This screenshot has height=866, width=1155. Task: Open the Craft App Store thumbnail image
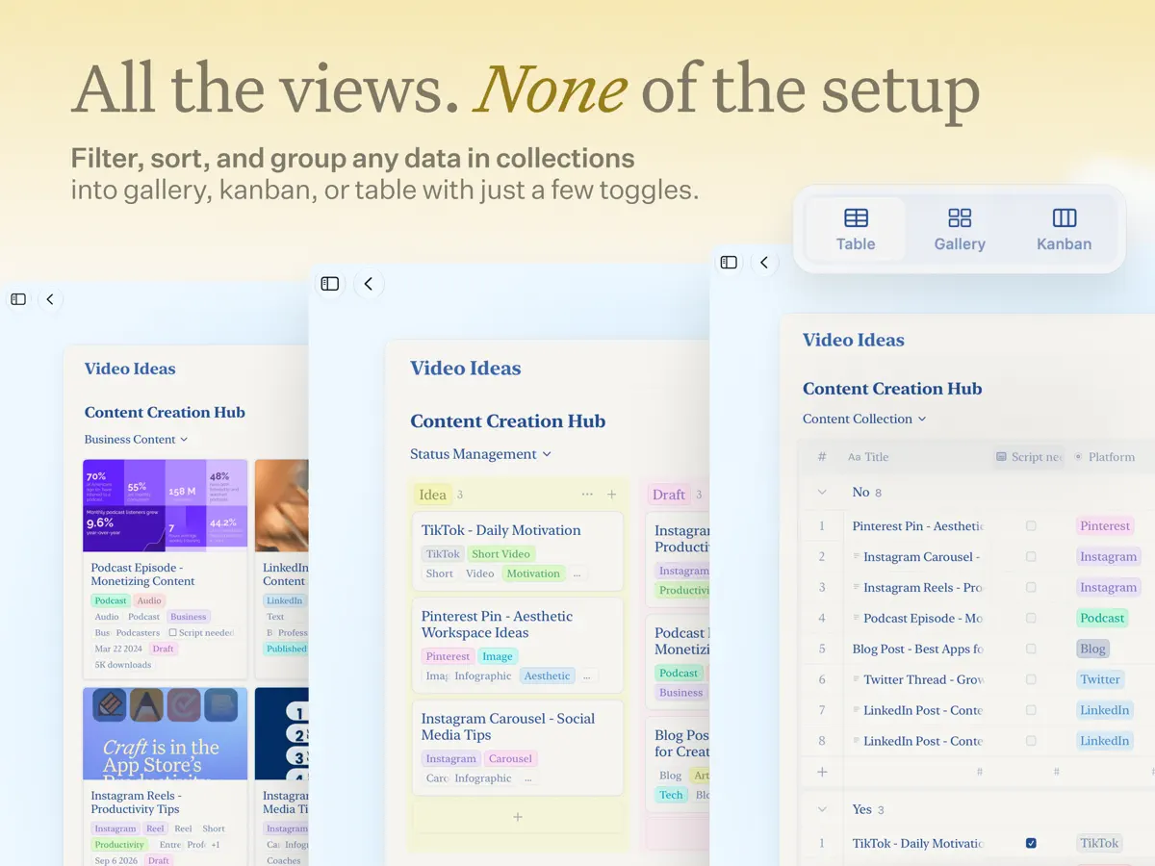[166, 733]
